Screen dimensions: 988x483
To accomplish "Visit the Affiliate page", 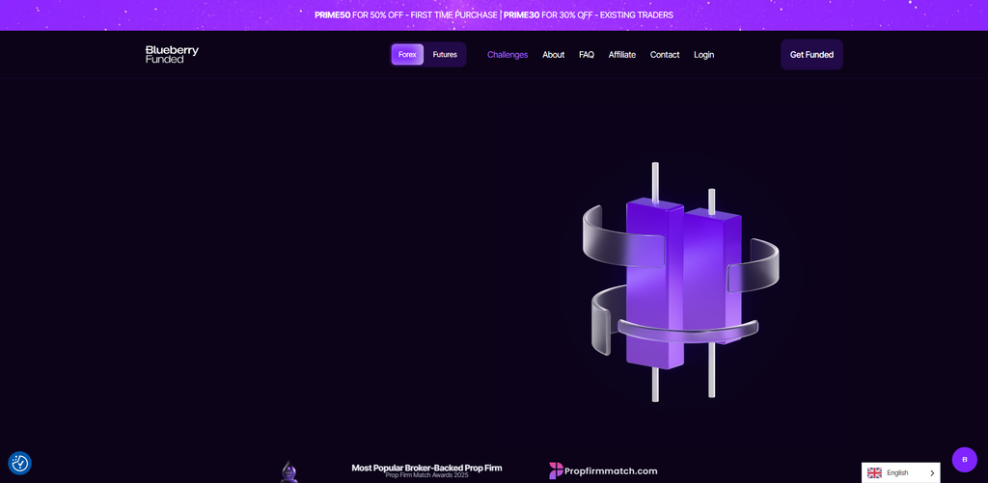I will coord(622,55).
